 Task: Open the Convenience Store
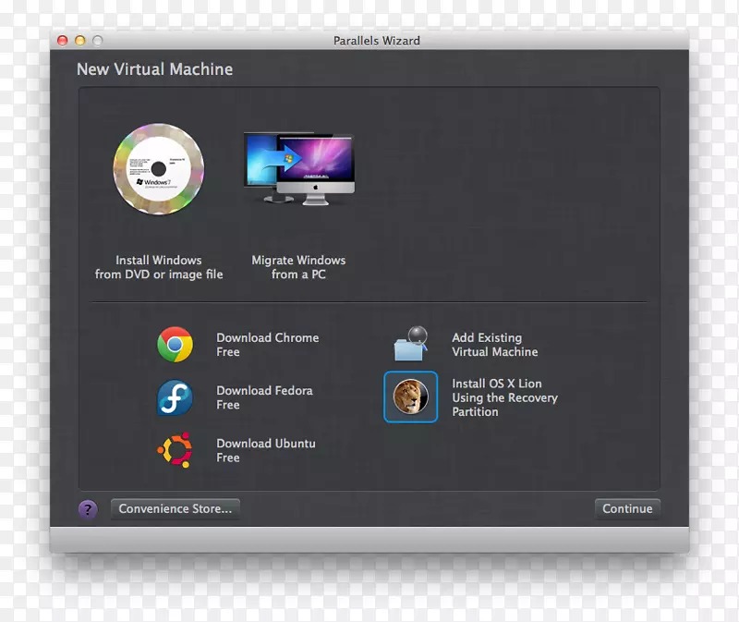(x=175, y=508)
